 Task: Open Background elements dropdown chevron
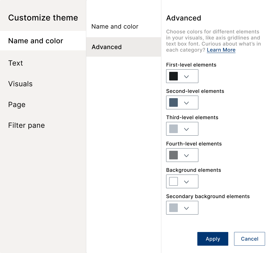point(186,182)
